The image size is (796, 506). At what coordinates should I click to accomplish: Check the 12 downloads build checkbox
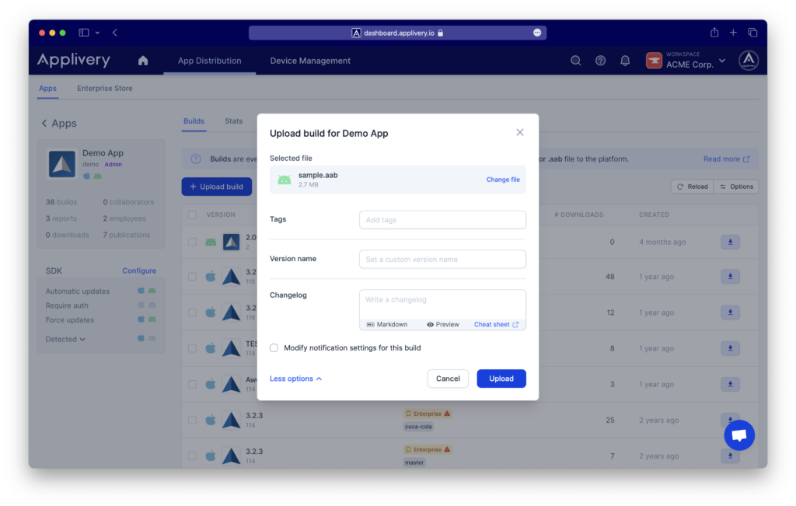[x=193, y=313]
